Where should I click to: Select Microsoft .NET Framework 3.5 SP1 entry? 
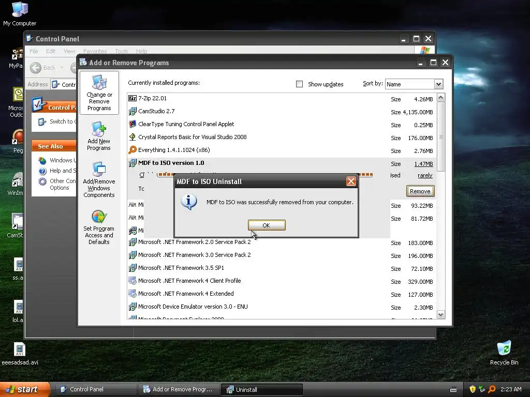click(282, 268)
